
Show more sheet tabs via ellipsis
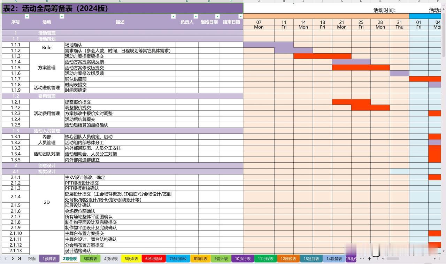[x=362, y=259]
